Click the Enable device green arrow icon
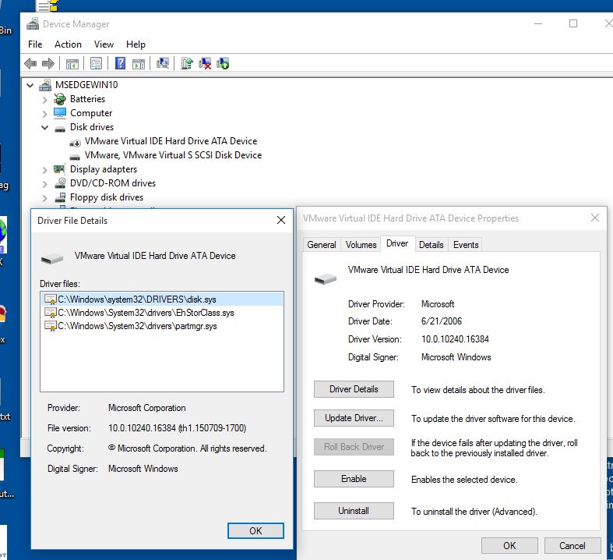 pos(223,64)
